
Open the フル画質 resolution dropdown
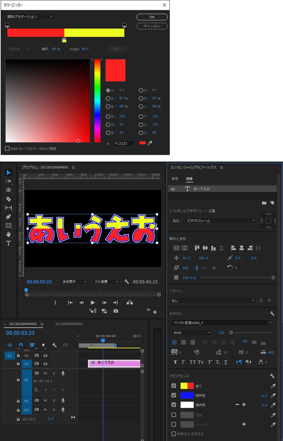[106, 281]
